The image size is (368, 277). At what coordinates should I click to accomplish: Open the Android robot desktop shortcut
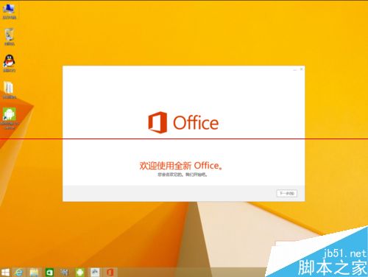click(x=9, y=119)
